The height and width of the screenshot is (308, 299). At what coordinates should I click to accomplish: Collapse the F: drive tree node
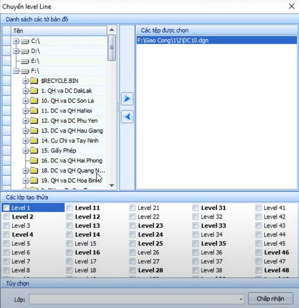click(x=16, y=71)
